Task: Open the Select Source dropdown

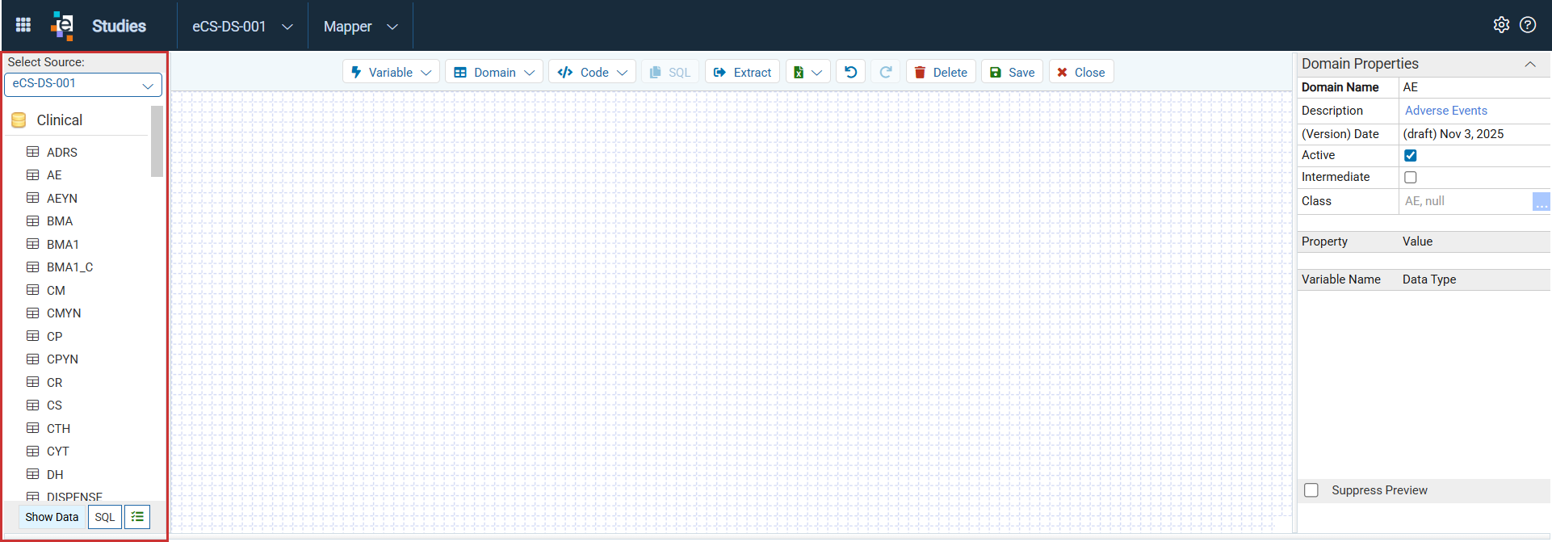Action: (83, 84)
